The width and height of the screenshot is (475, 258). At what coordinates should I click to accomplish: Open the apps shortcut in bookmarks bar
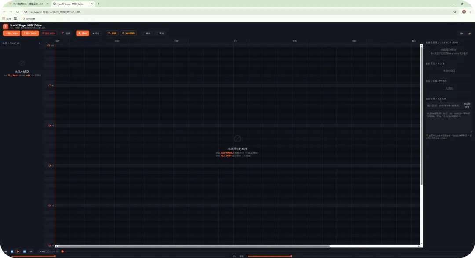(7, 18)
